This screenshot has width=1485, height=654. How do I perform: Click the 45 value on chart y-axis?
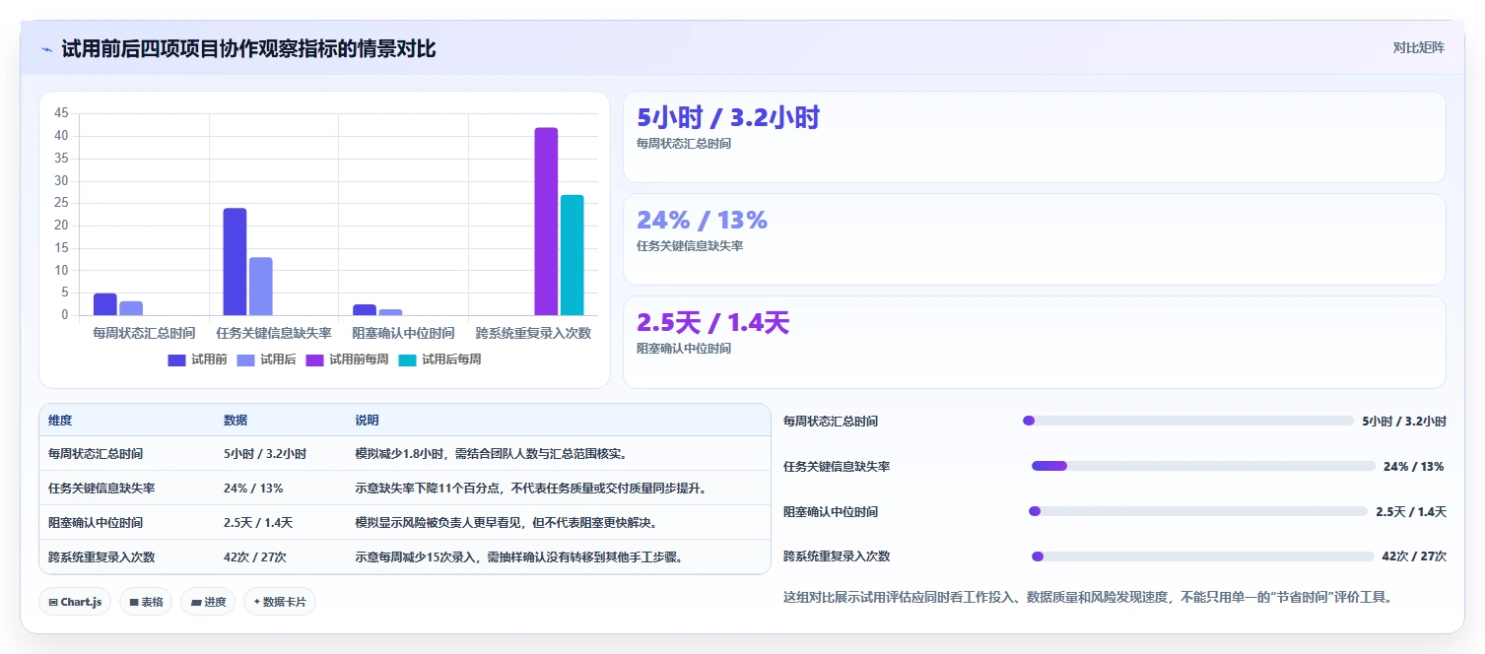point(61,113)
